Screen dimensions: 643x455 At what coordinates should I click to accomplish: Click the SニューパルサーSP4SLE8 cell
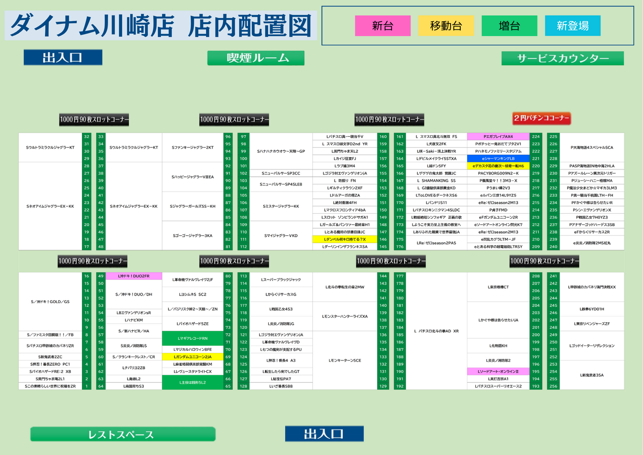[x=281, y=184]
